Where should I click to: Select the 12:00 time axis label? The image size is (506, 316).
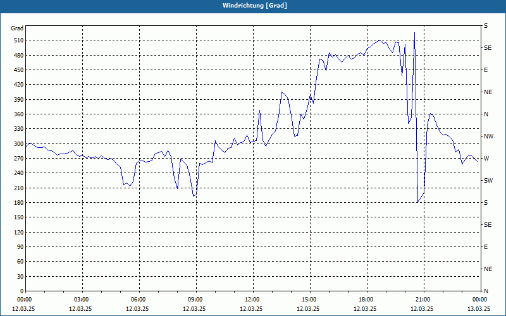[251, 300]
